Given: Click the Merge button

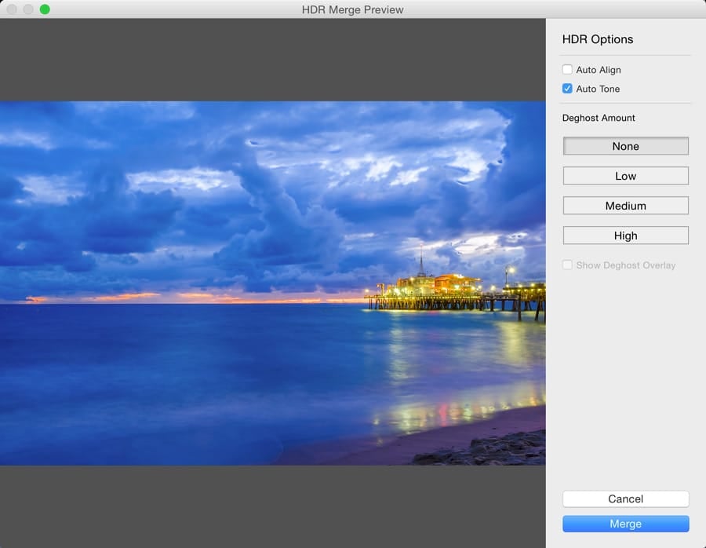Looking at the screenshot, I should pos(625,524).
